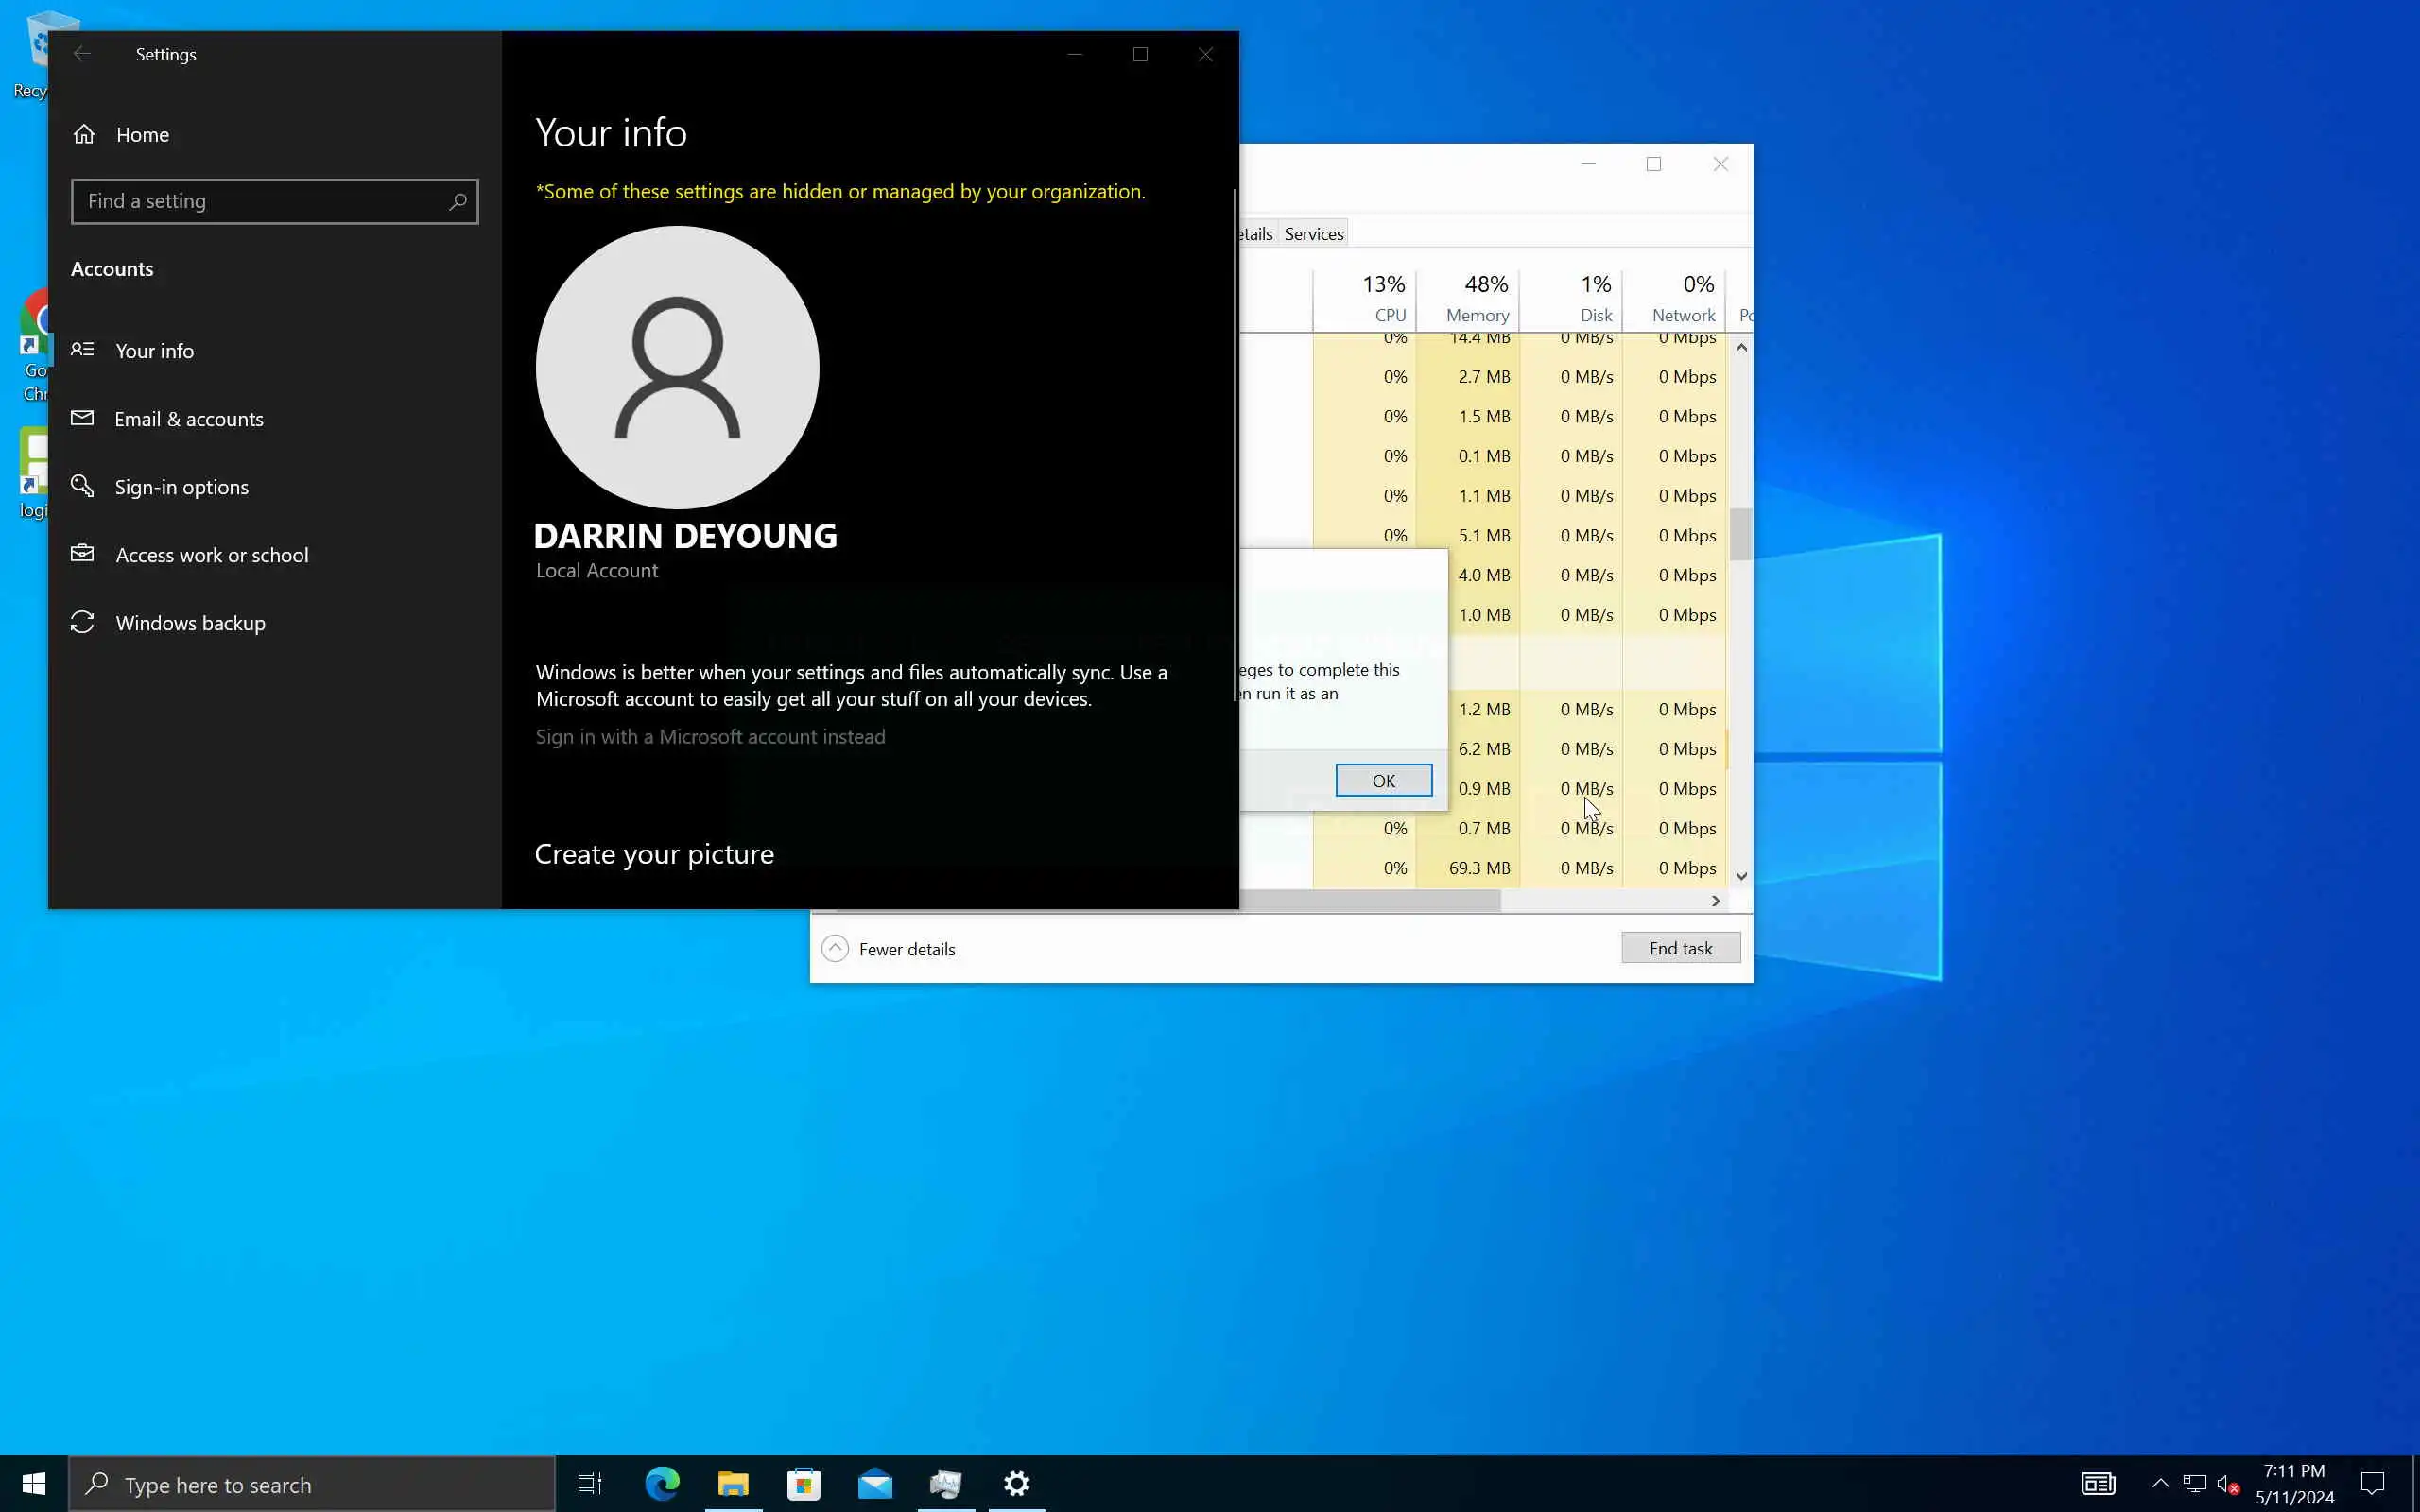Screen dimensions: 2420x1512
Task: Open Microsoft Store taskbar icon
Action: coord(804,1484)
